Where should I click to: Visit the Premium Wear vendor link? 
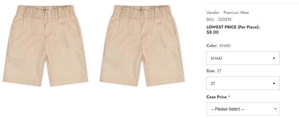point(236,13)
